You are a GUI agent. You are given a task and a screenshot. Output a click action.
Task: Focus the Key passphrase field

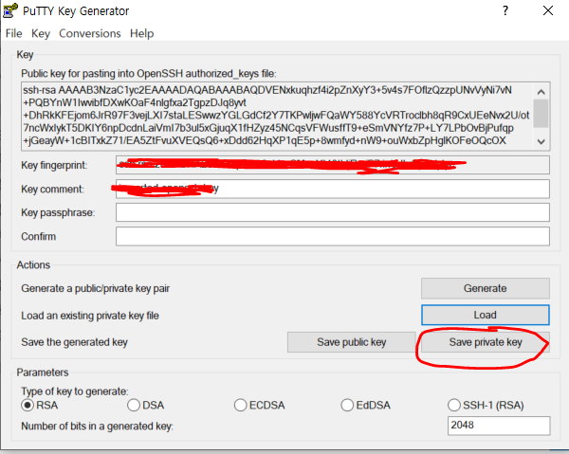click(x=333, y=212)
